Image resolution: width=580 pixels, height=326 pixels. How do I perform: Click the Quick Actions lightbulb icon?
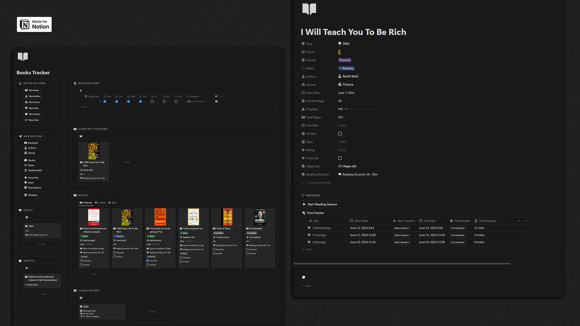[x=20, y=83]
